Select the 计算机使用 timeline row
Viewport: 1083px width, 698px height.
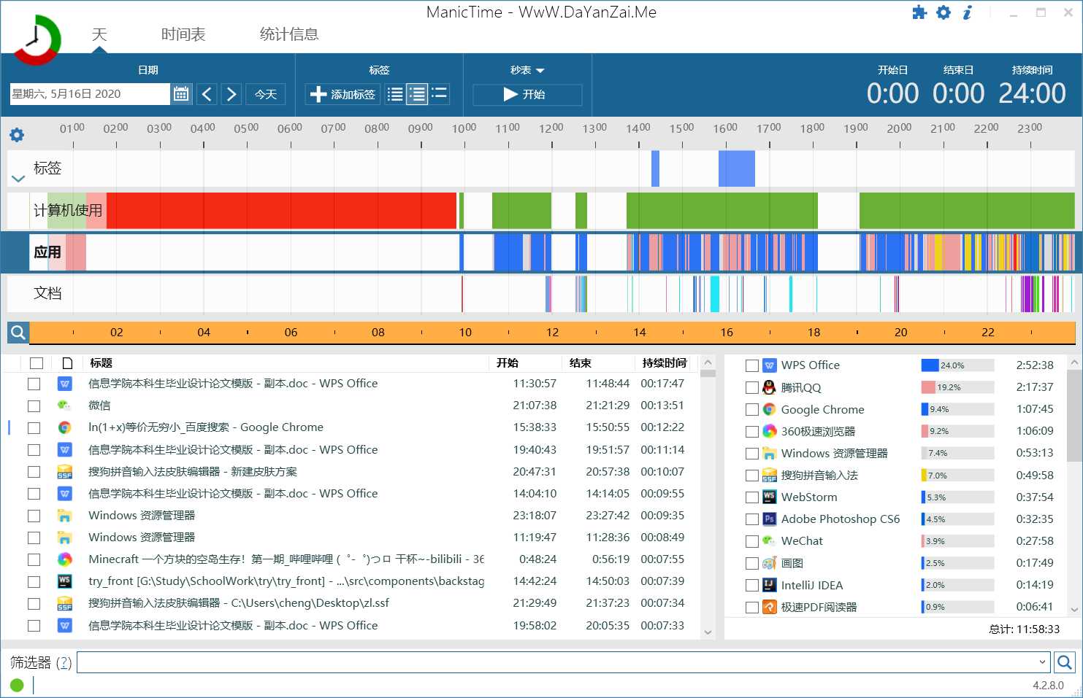click(541, 211)
